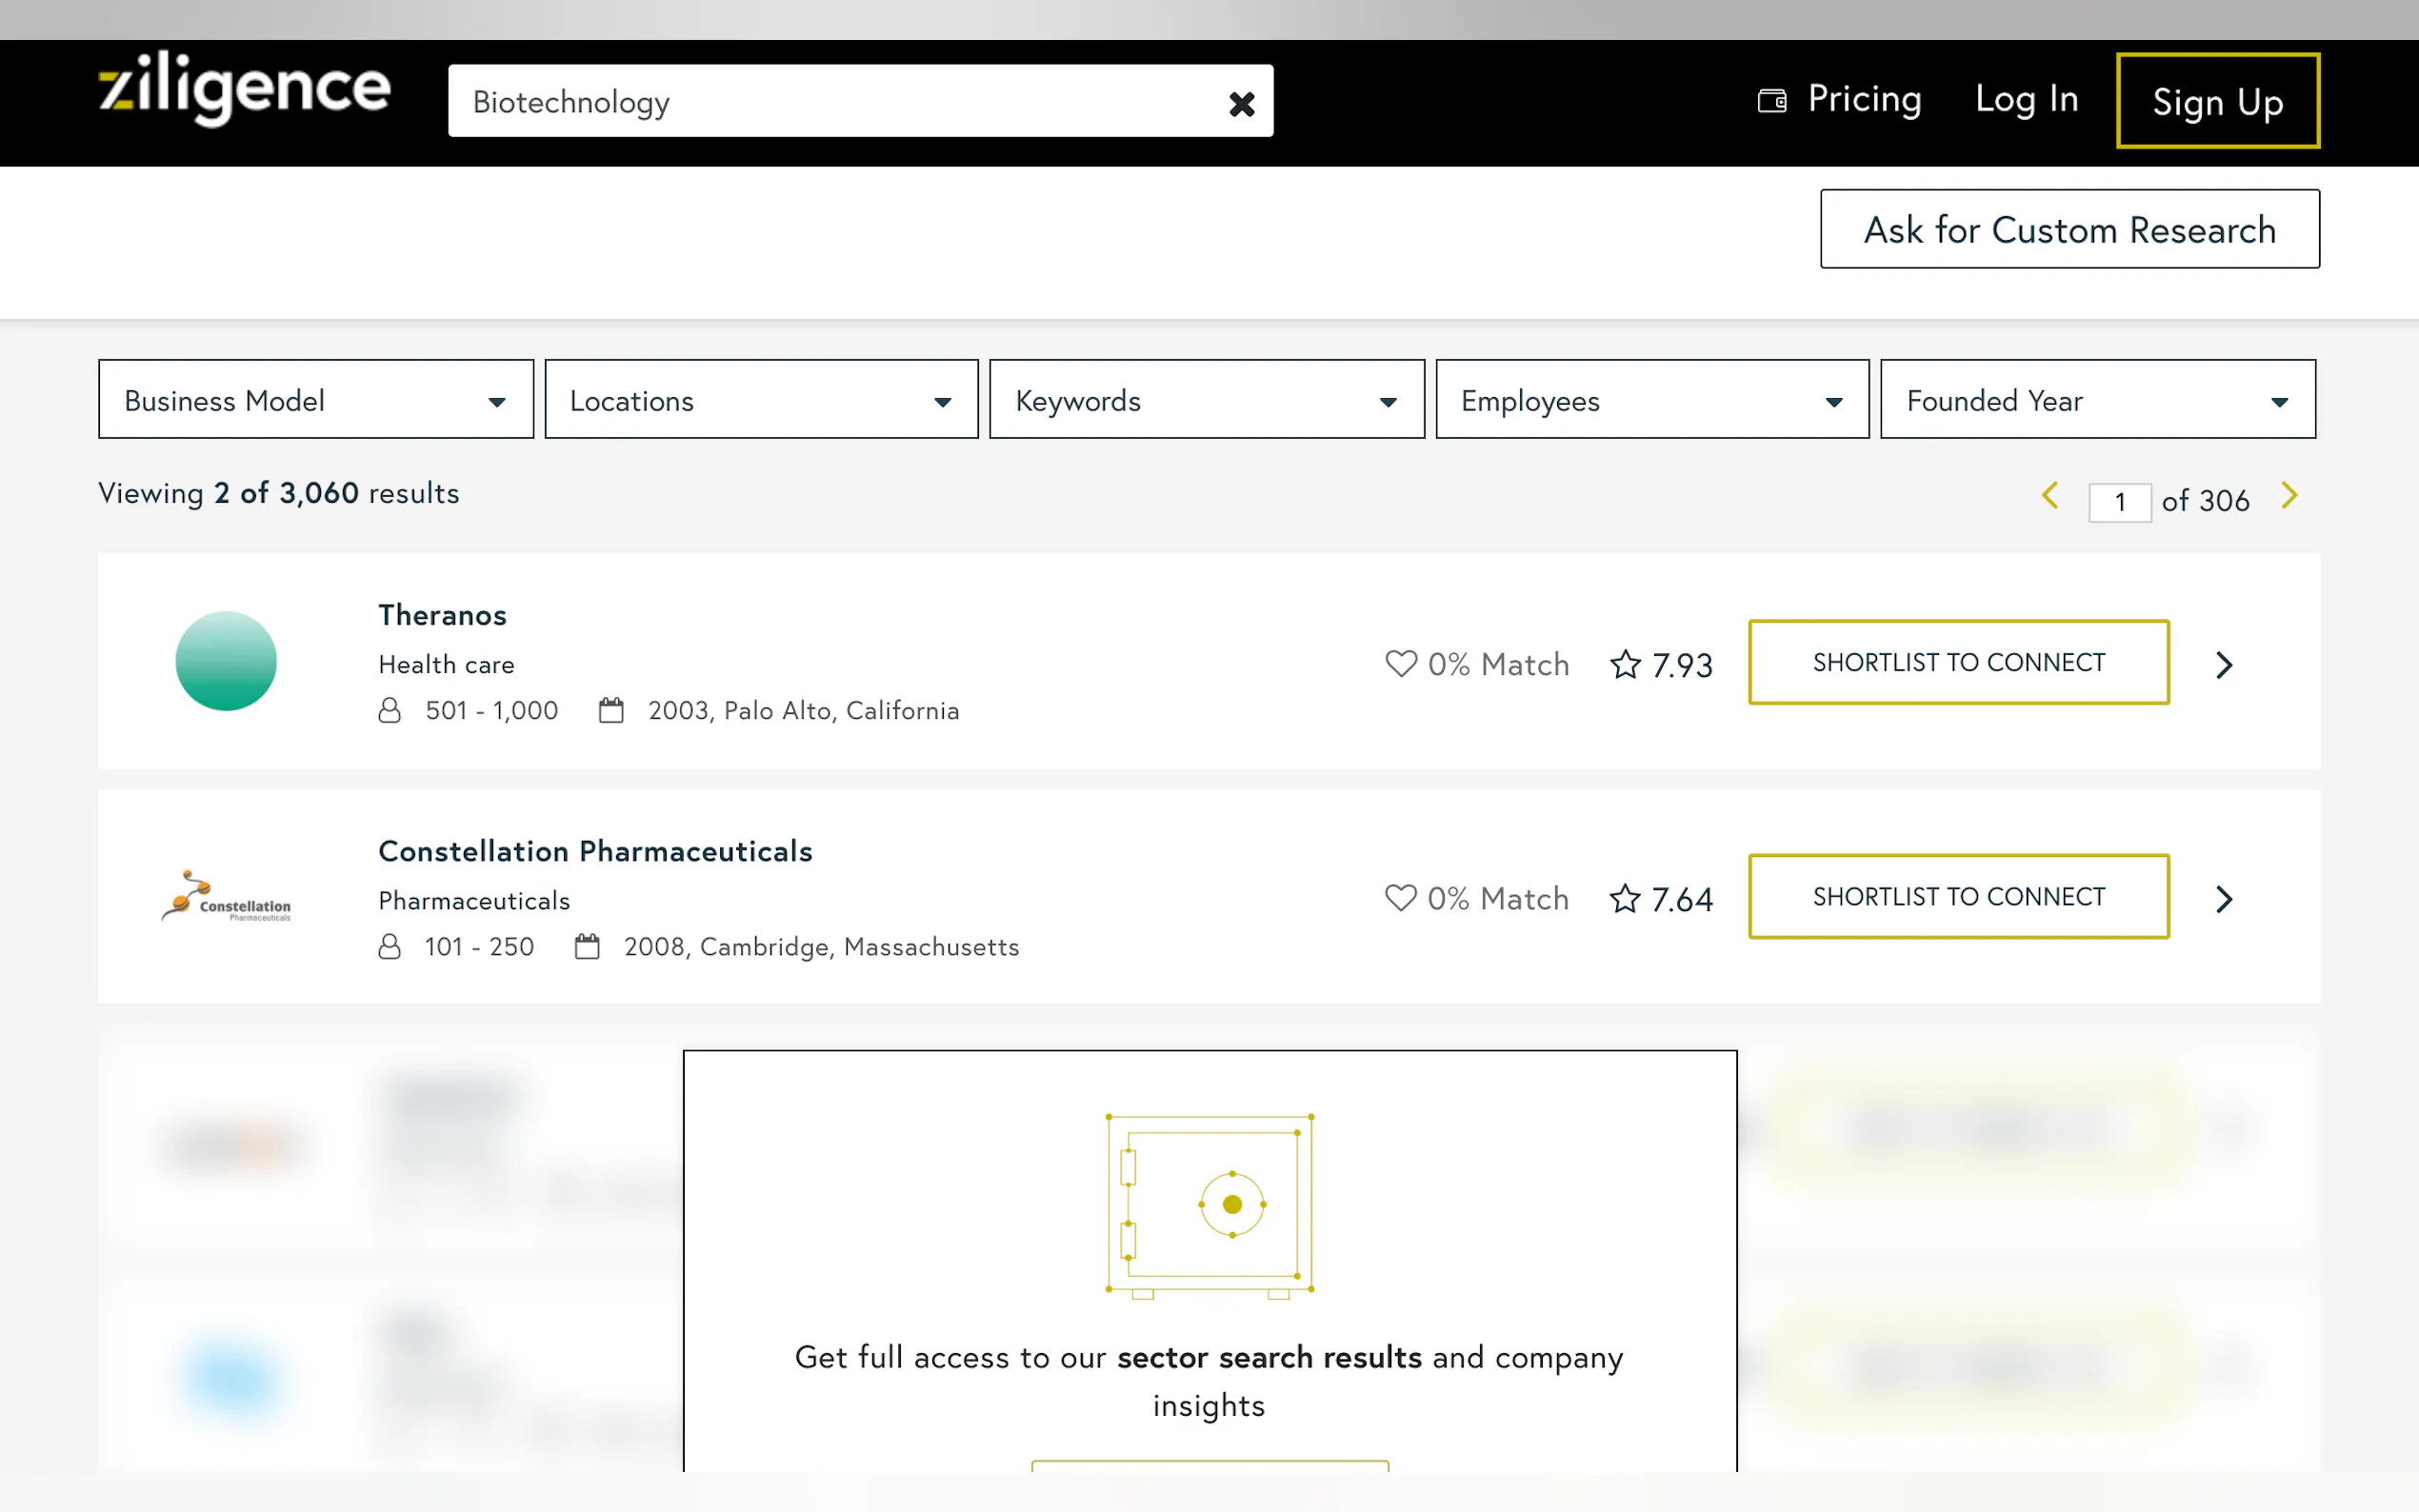Click the Constellation Pharmaceuticals logo
2419x1512 pixels.
coord(226,896)
